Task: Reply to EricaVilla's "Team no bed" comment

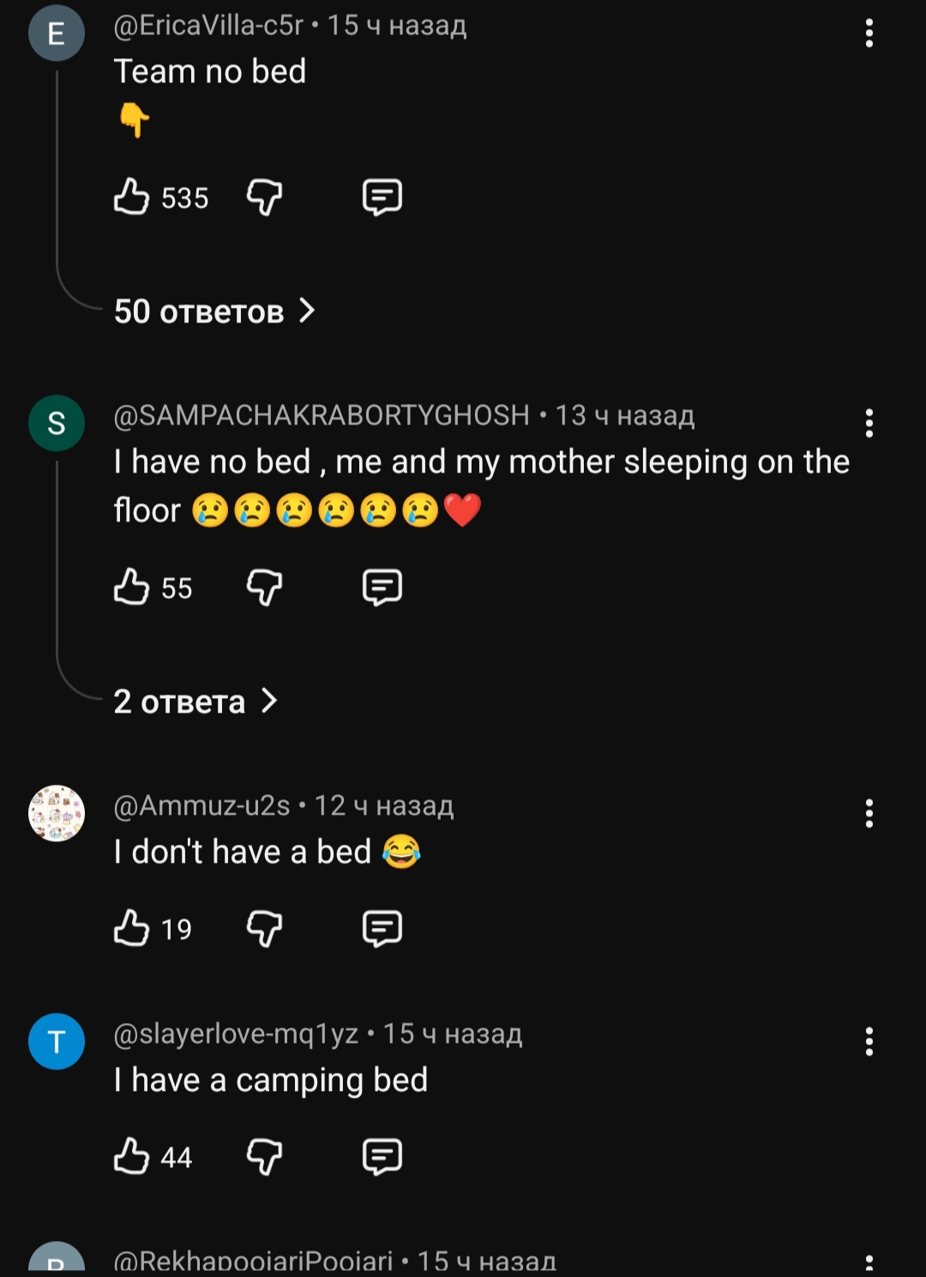Action: 382,197
